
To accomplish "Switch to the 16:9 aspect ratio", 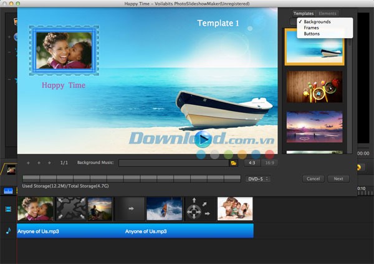I will (x=269, y=163).
